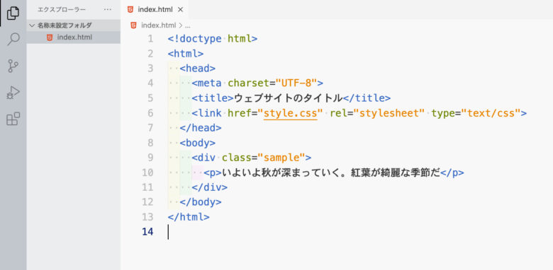Click the HTML5 icon on the index.html tab
The image size is (553, 270).
coord(130,10)
